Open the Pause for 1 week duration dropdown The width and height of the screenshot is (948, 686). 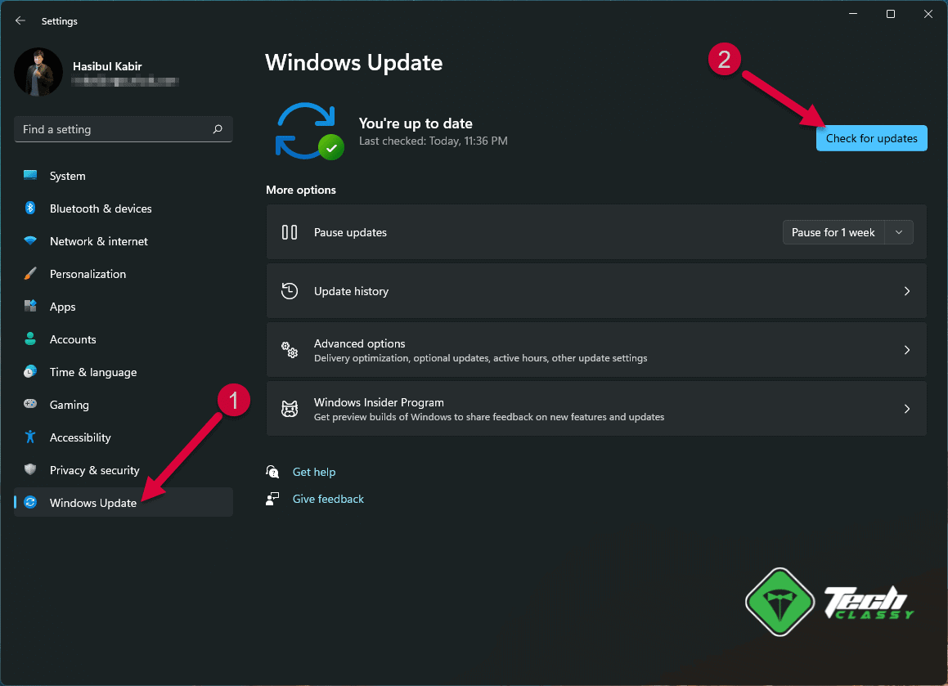pyautogui.click(x=898, y=232)
